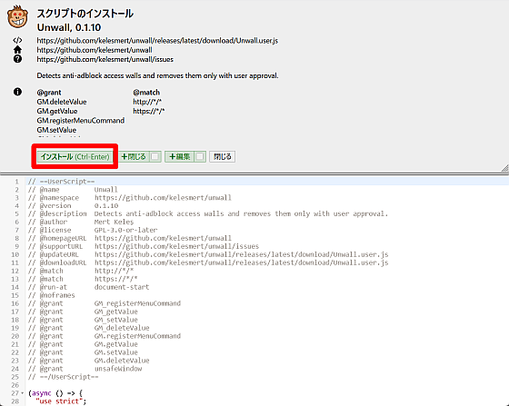509x406 pixels.
Task: Click GM.getValue in the grant list
Action: 57,111
